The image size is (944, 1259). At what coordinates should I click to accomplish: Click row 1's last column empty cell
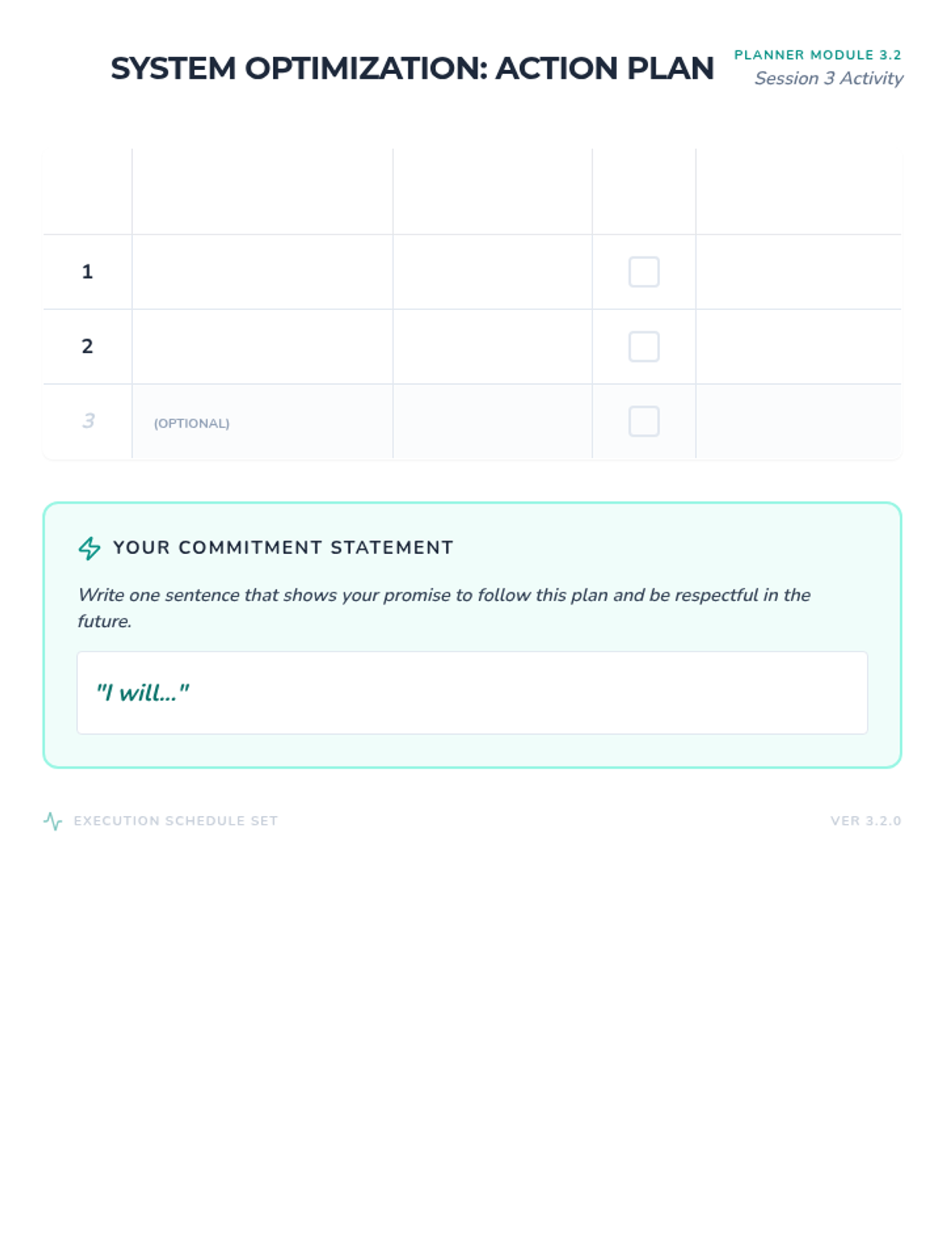798,271
